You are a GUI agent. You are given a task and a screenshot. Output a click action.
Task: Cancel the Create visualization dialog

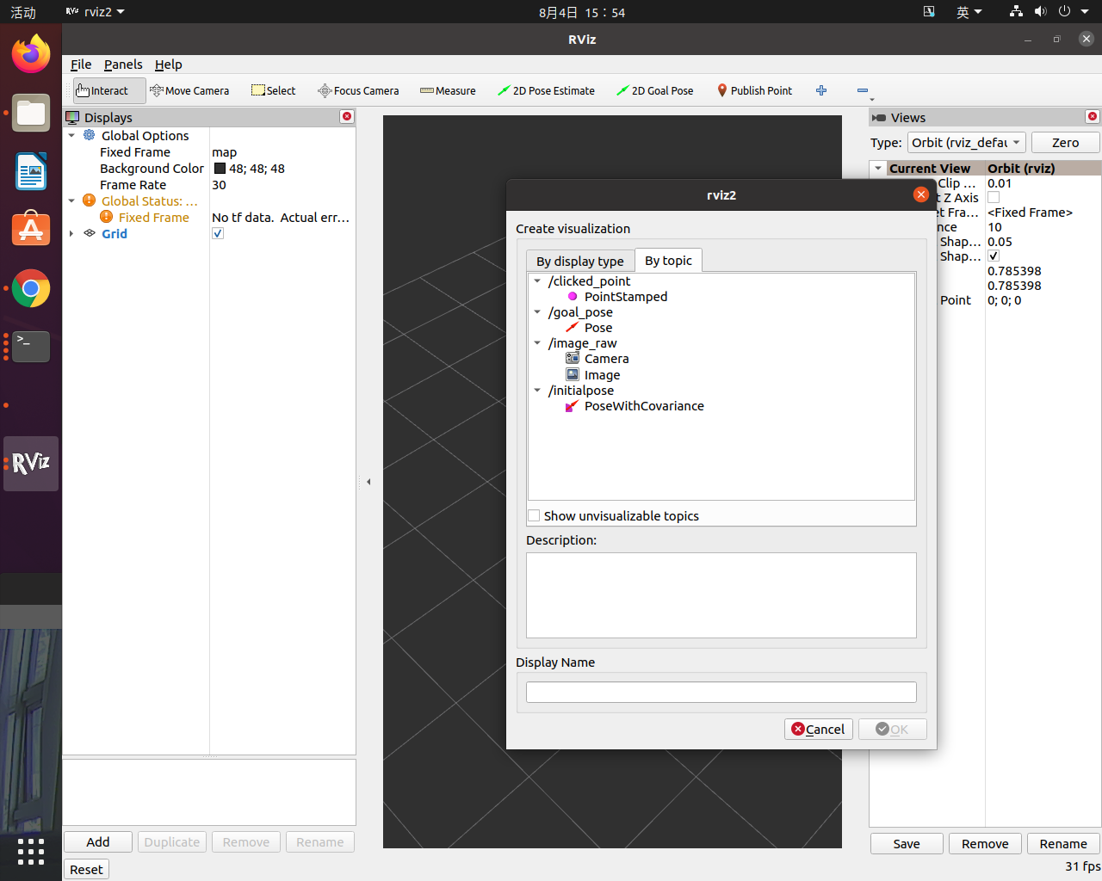(818, 729)
